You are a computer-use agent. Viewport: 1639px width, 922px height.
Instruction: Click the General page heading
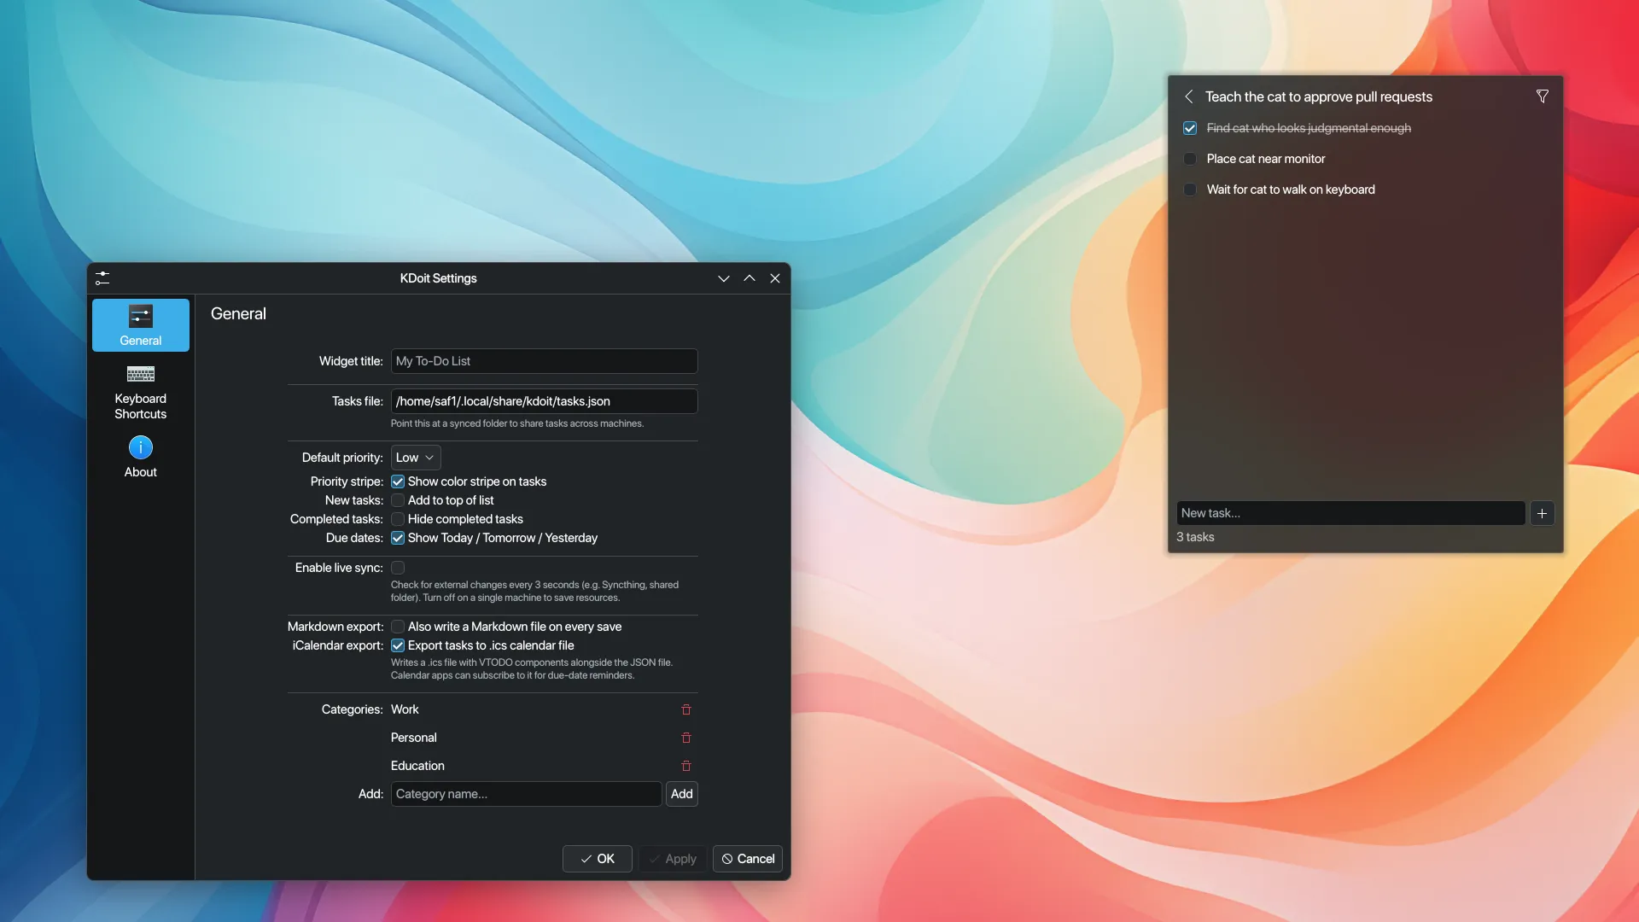click(238, 314)
